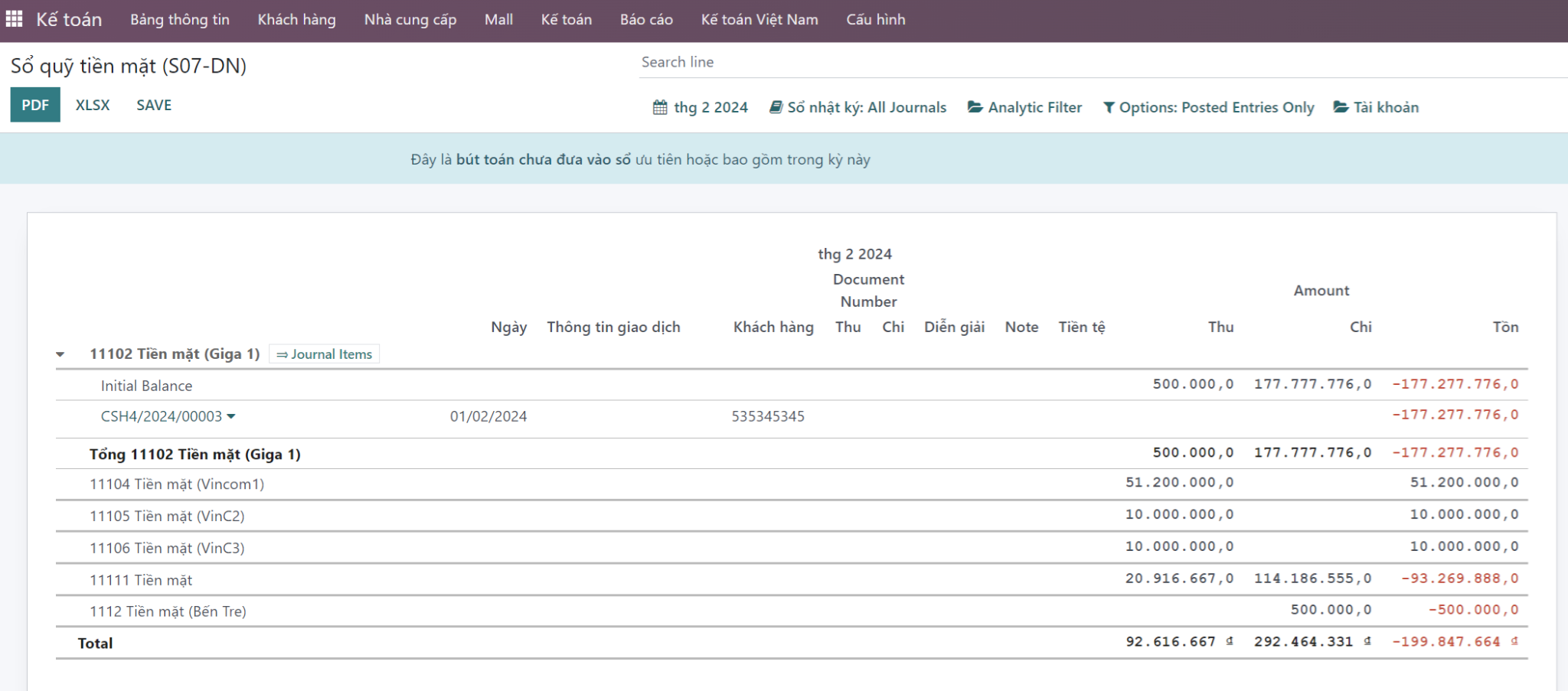The width and height of the screenshot is (1568, 691).
Task: Click the -93.269.888,0 balance value
Action: (1460, 579)
